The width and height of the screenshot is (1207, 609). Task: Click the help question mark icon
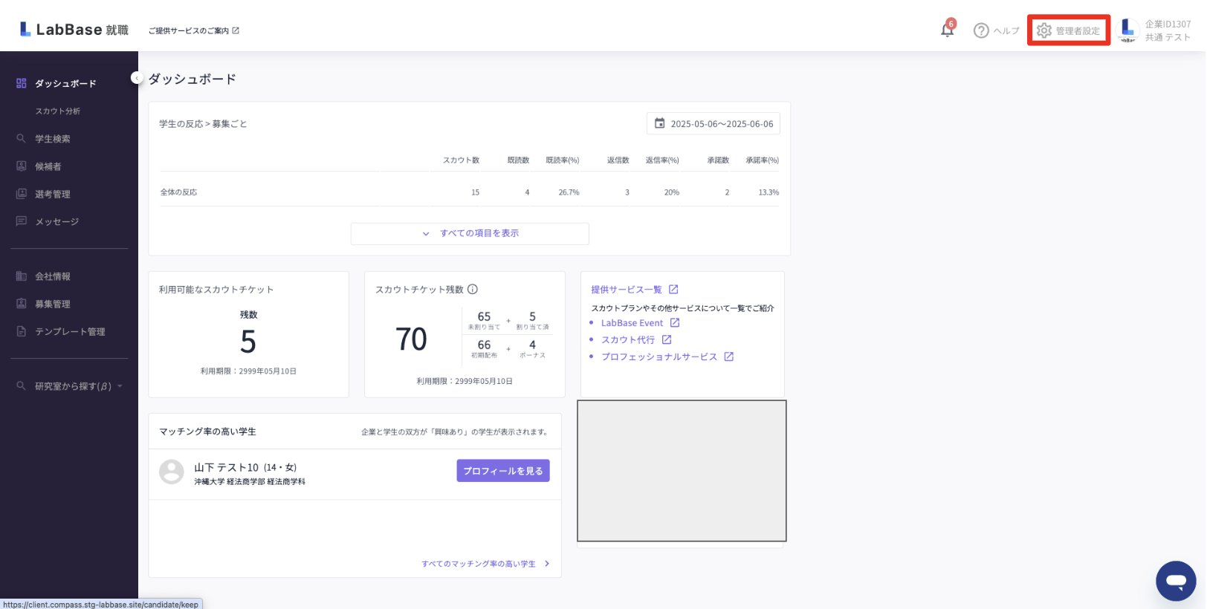click(x=981, y=30)
